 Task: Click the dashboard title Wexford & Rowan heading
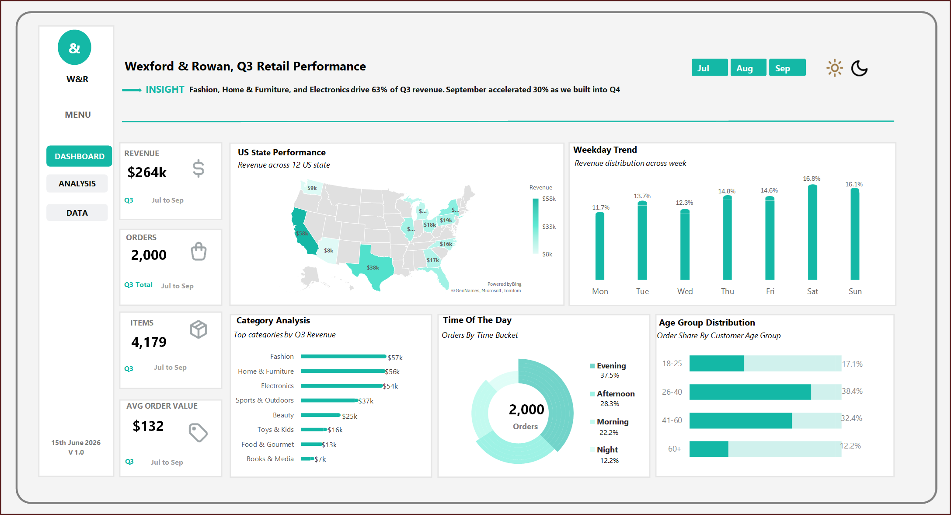(x=245, y=66)
